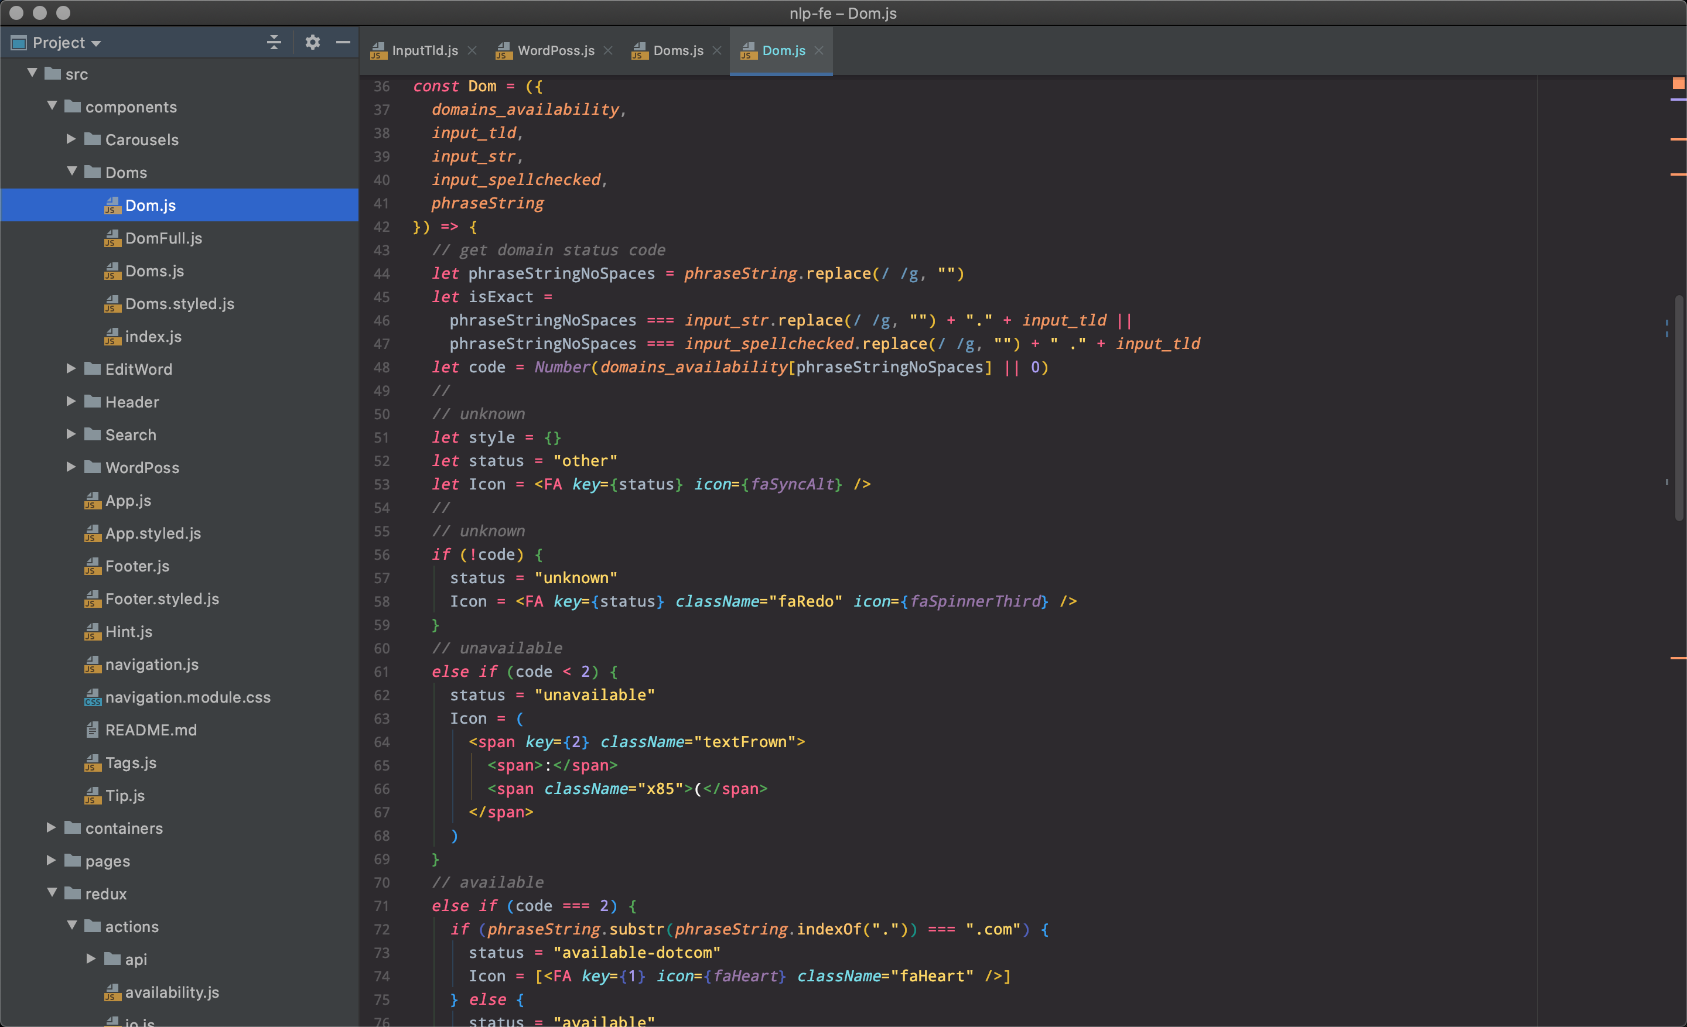Viewport: 1687px width, 1027px height.
Task: Expand the Carousels folder
Action: pos(71,139)
